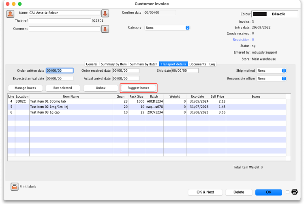Click the OK & Next button
Viewport: 304px width, 204px height.
coord(206,192)
